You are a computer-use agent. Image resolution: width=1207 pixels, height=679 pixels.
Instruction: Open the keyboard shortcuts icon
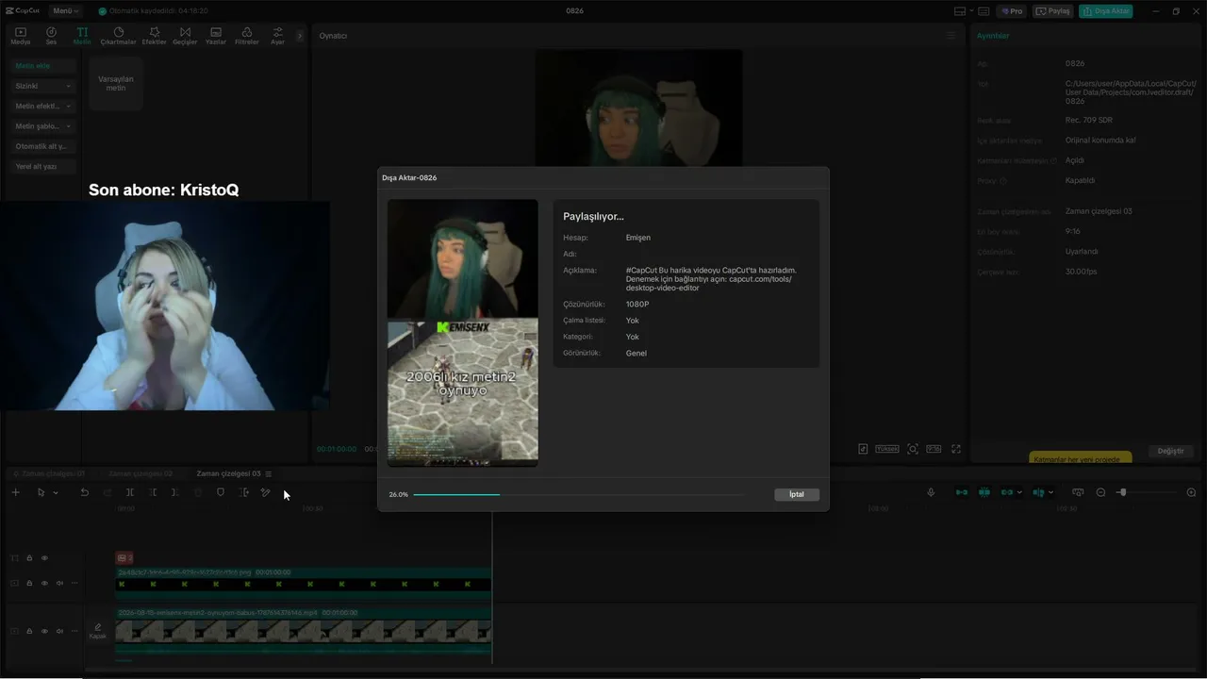984,11
